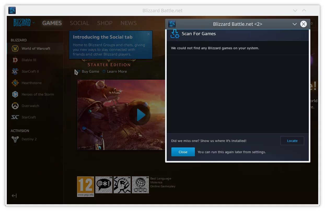Select Overwatch label in sidebar
This screenshot has width=325, height=211.
click(x=30, y=106)
